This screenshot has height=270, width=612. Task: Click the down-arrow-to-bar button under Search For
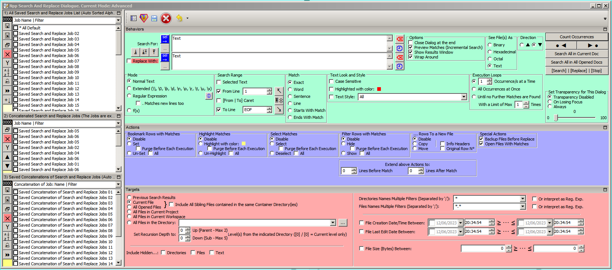pos(135,52)
